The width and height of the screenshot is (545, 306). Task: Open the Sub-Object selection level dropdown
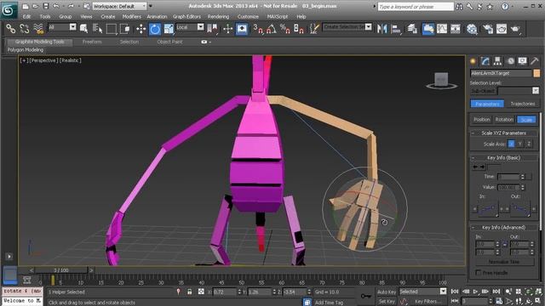tap(536, 91)
